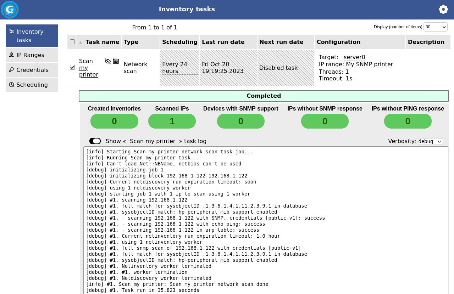Click the crossed-eye icon beside Scan my printer
454x294 pixels.
108,61
